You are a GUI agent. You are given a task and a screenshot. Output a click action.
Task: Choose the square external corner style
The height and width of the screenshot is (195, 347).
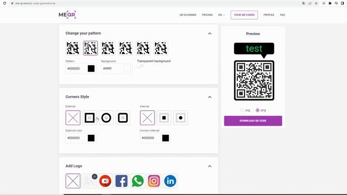tap(89, 118)
